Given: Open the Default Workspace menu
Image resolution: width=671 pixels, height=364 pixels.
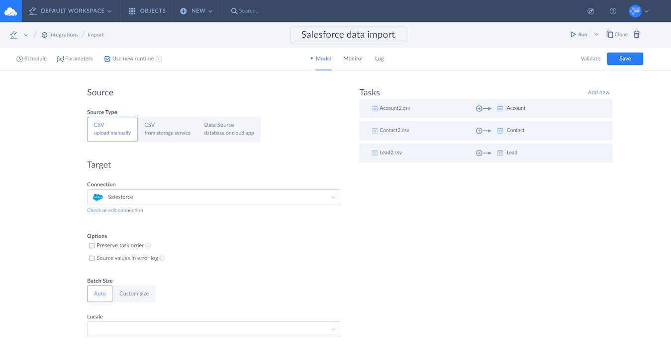Looking at the screenshot, I should click(x=70, y=11).
